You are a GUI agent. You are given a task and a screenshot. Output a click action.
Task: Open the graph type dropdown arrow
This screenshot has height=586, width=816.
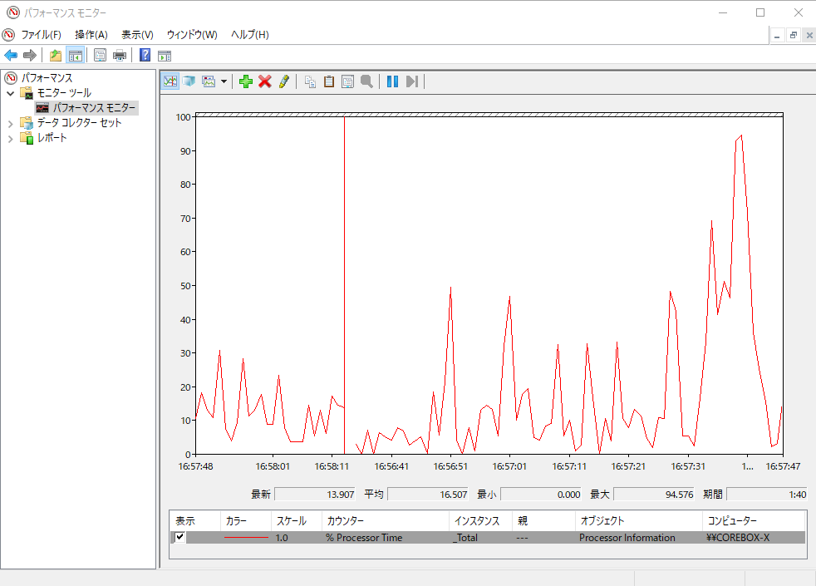[x=224, y=81]
